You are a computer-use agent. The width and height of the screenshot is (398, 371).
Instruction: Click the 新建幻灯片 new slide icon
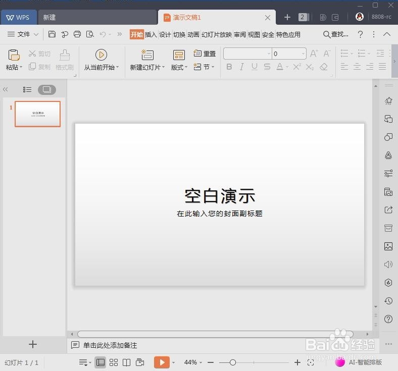point(147,55)
